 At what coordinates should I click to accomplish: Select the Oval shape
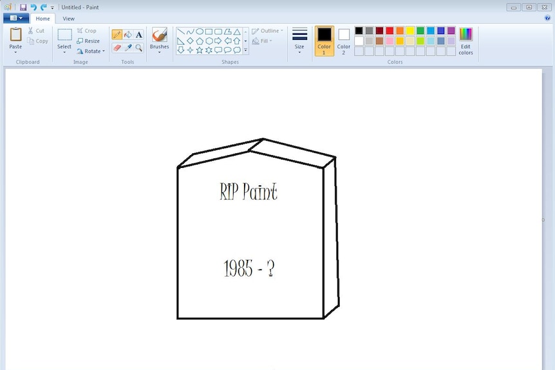click(200, 32)
